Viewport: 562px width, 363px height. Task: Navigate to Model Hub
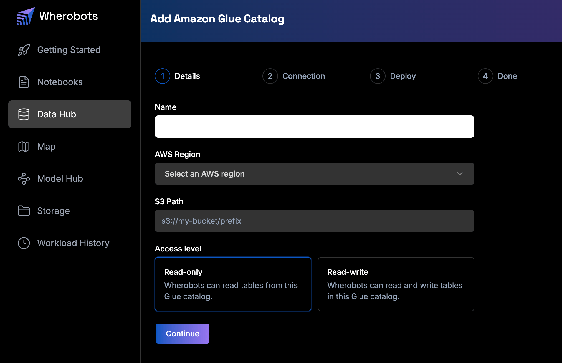[70, 179]
